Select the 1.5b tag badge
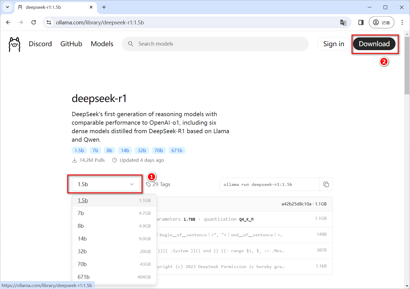This screenshot has width=410, height=289. tap(79, 150)
